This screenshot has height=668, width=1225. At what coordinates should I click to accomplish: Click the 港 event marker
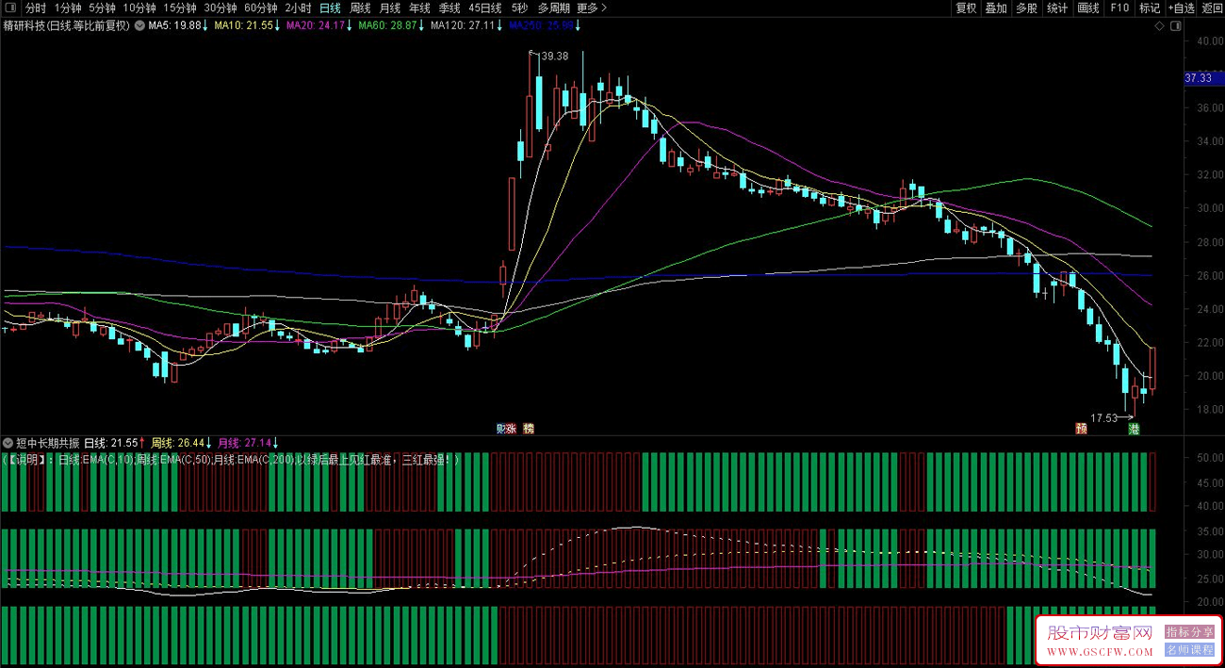pos(1134,429)
